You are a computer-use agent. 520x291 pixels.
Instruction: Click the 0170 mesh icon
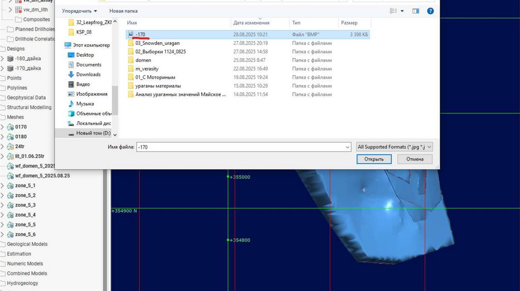coord(10,127)
